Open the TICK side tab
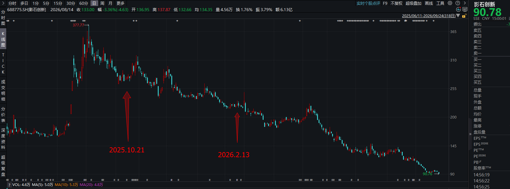The height and width of the screenshot is (189, 510). 3,64
